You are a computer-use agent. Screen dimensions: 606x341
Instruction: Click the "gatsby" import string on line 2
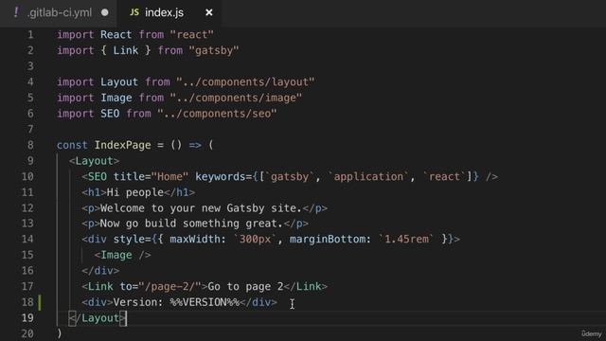(x=214, y=50)
